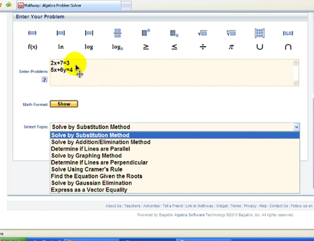Click the Show math format button

[64, 104]
